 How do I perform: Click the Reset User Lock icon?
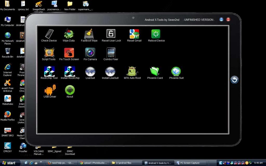coord(111,34)
